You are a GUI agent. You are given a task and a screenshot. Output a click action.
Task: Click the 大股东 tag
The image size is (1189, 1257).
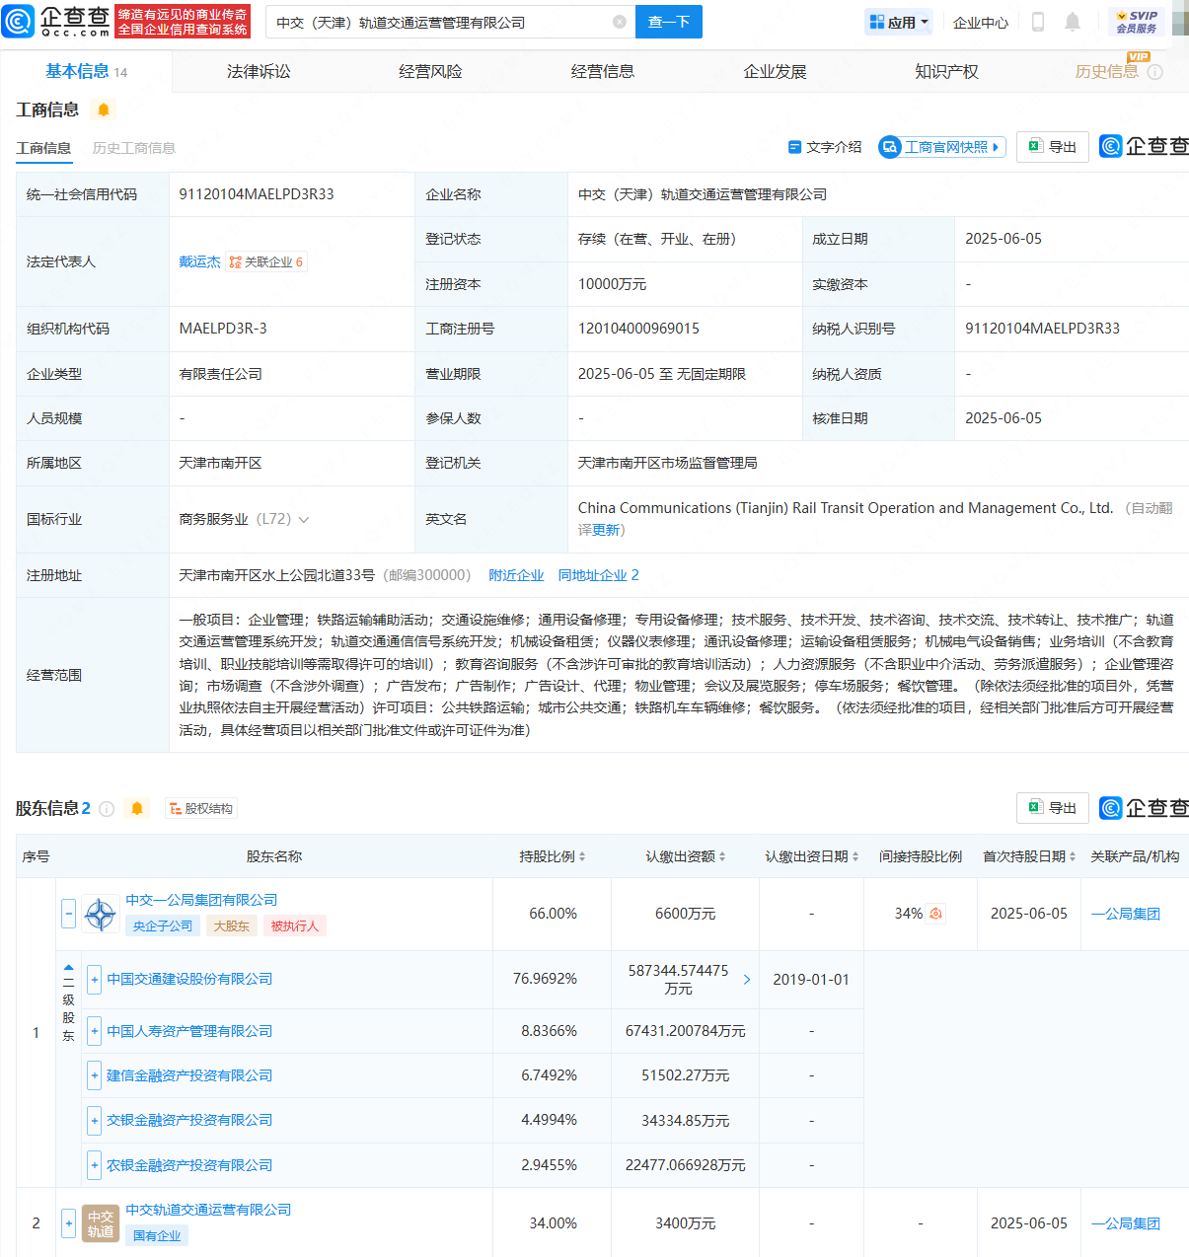click(x=232, y=925)
